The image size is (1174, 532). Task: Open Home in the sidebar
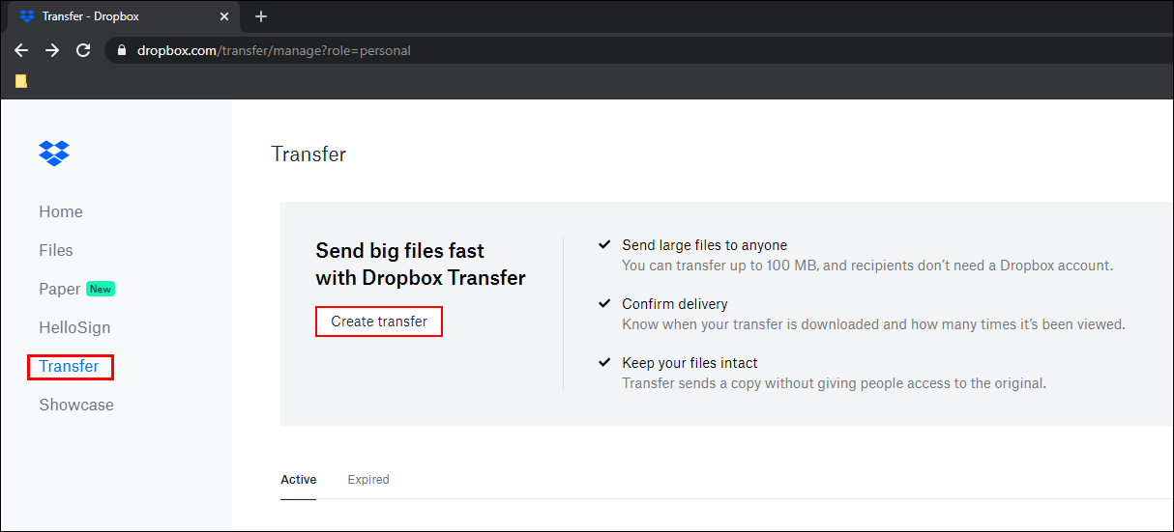61,211
